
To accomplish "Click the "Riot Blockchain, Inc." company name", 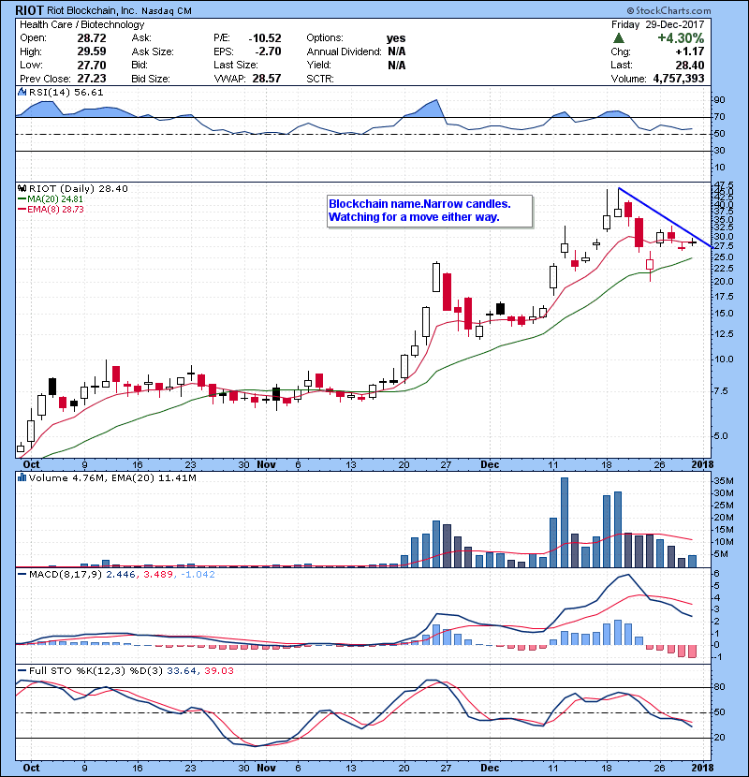I will point(92,10).
